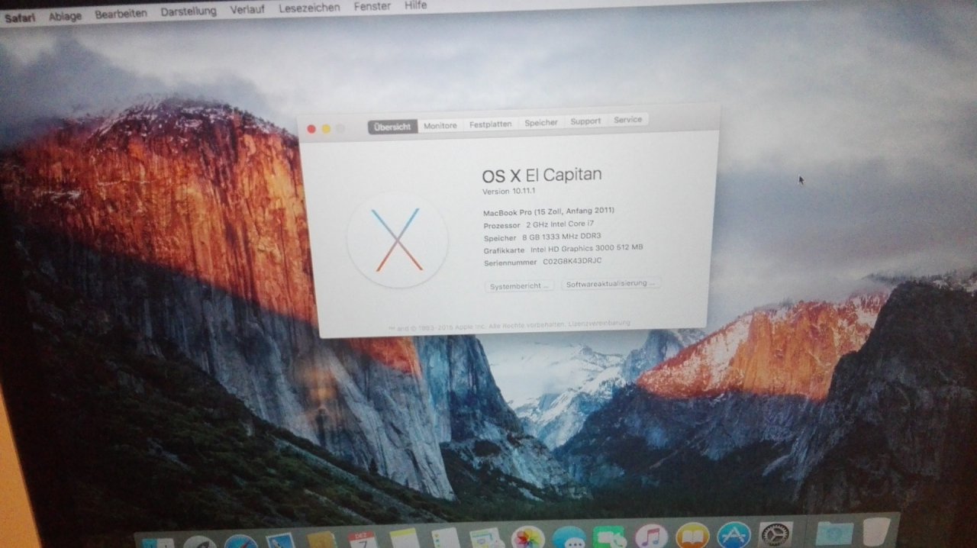Open Notes from the Dock
This screenshot has width=977, height=548.
pos(405,537)
